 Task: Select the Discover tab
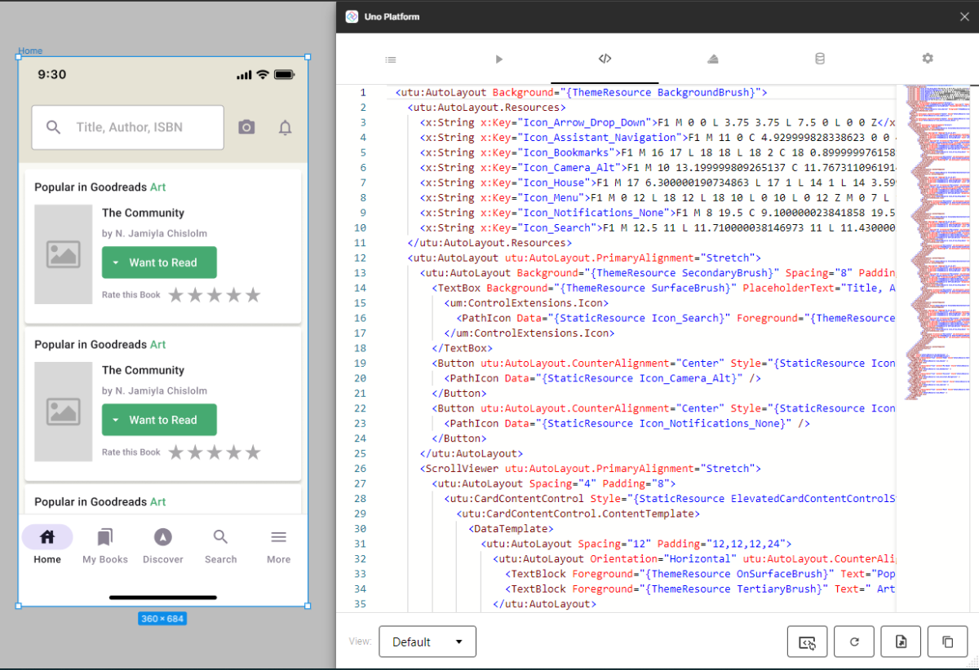162,545
